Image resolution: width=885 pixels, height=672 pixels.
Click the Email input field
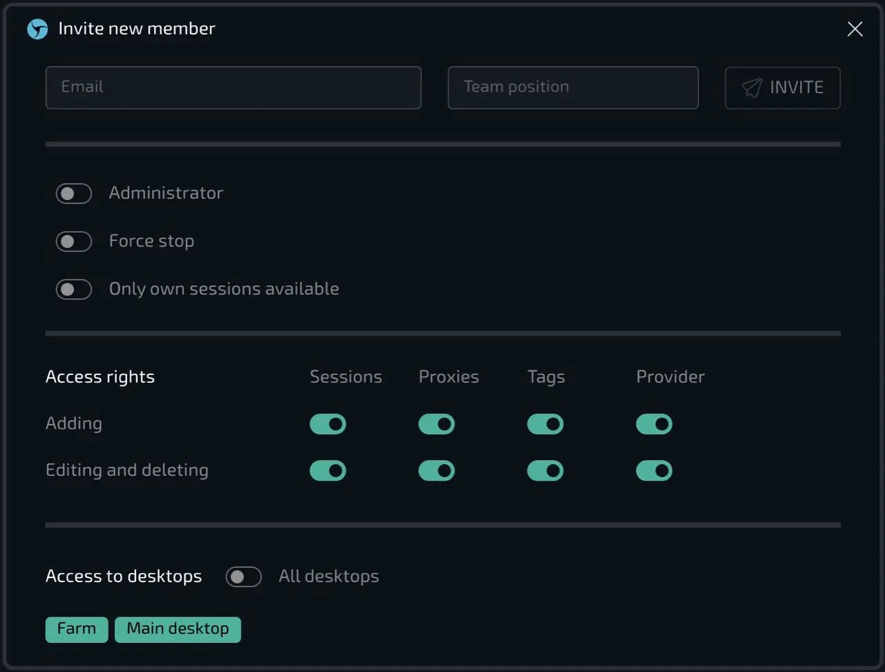pos(233,88)
